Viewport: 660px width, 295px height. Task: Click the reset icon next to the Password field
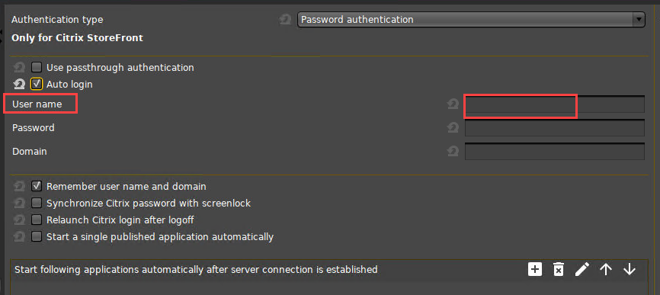tap(453, 127)
